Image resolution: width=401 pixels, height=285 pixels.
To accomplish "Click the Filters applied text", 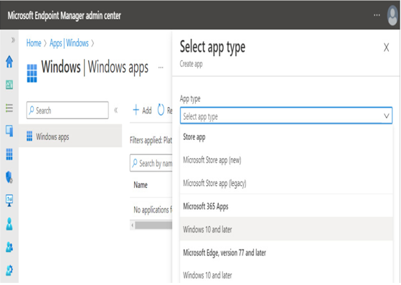I will [x=151, y=140].
